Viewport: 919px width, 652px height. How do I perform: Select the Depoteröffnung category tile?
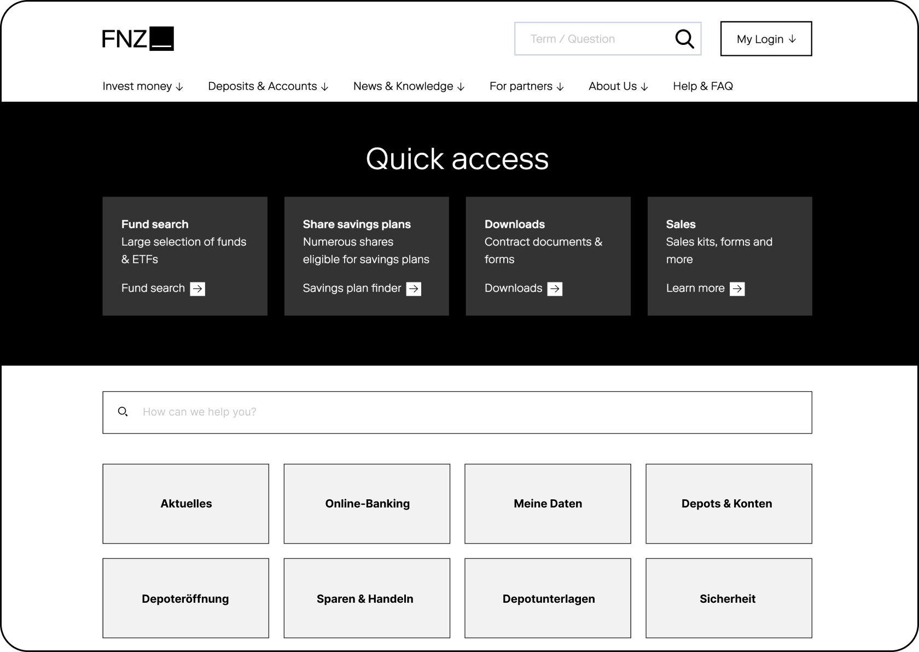186,598
